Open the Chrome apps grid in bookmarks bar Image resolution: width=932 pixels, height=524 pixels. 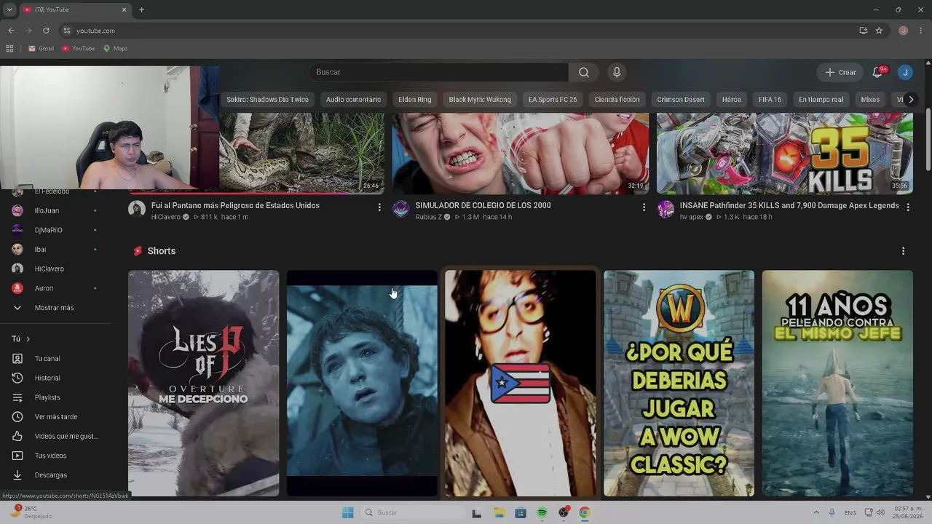[9, 49]
